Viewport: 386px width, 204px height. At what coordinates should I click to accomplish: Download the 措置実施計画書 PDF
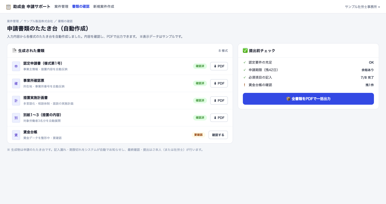click(219, 101)
